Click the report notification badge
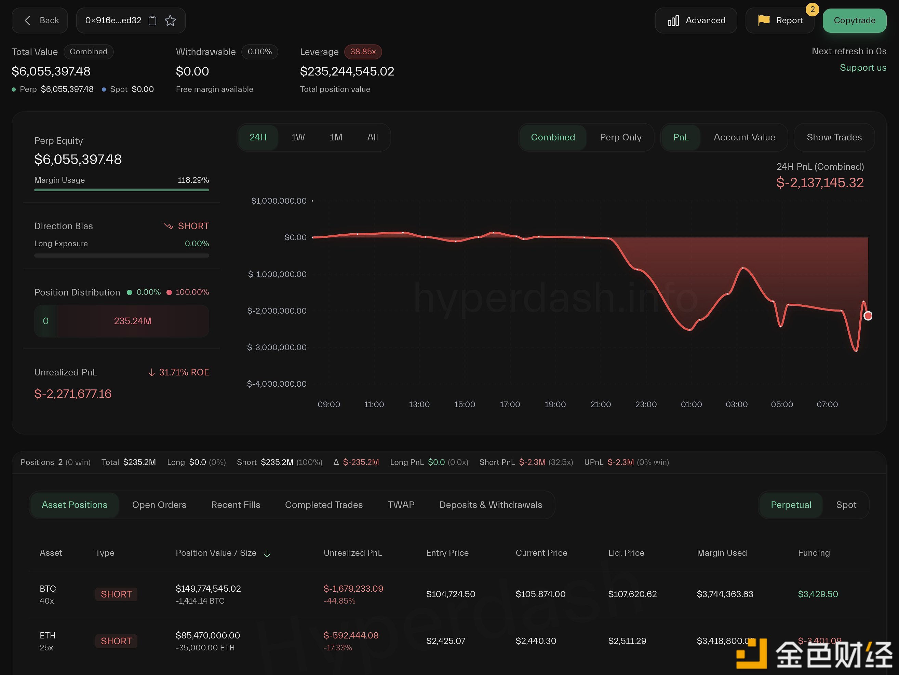Image resolution: width=899 pixels, height=675 pixels. [x=812, y=9]
